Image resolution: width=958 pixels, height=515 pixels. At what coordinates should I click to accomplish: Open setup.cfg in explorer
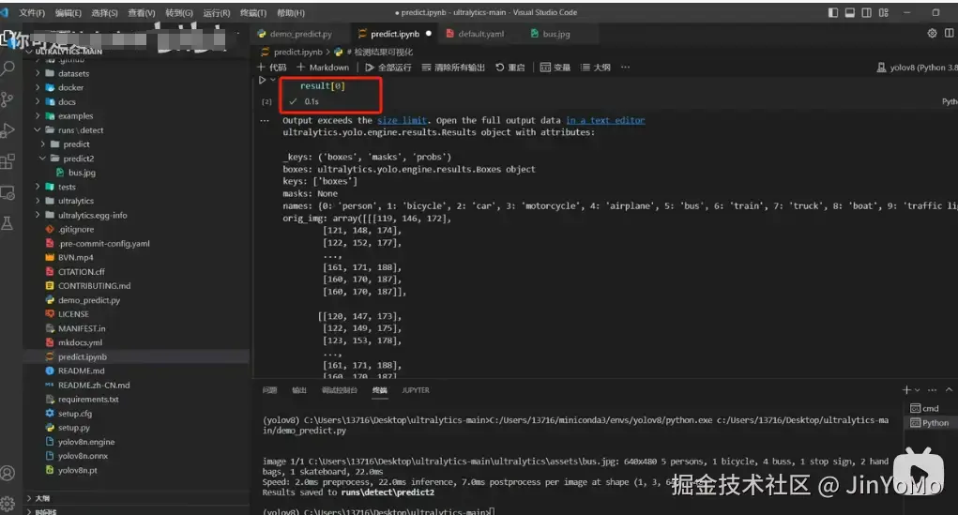tap(74, 413)
